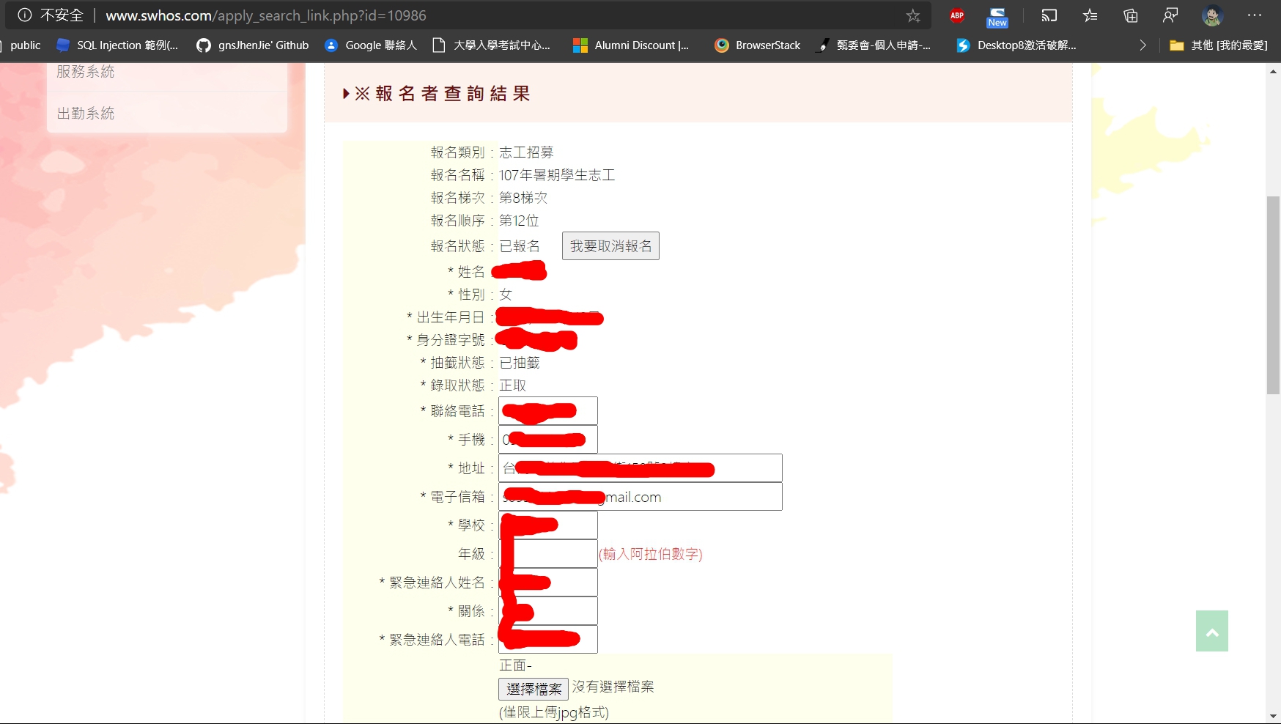Open the Alumni Discount bookmark

tap(631, 45)
